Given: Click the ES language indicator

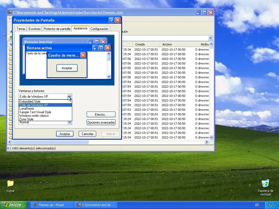Looking at the screenshot, I should coord(257,205).
